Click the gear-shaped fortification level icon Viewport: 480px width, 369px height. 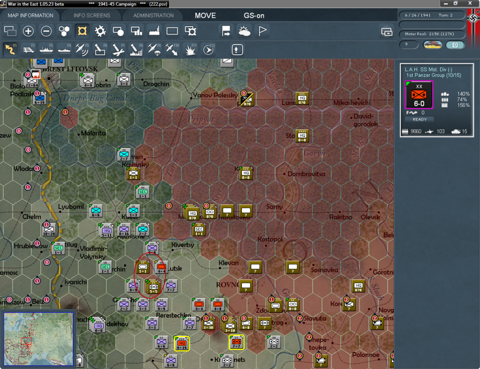[x=100, y=31]
